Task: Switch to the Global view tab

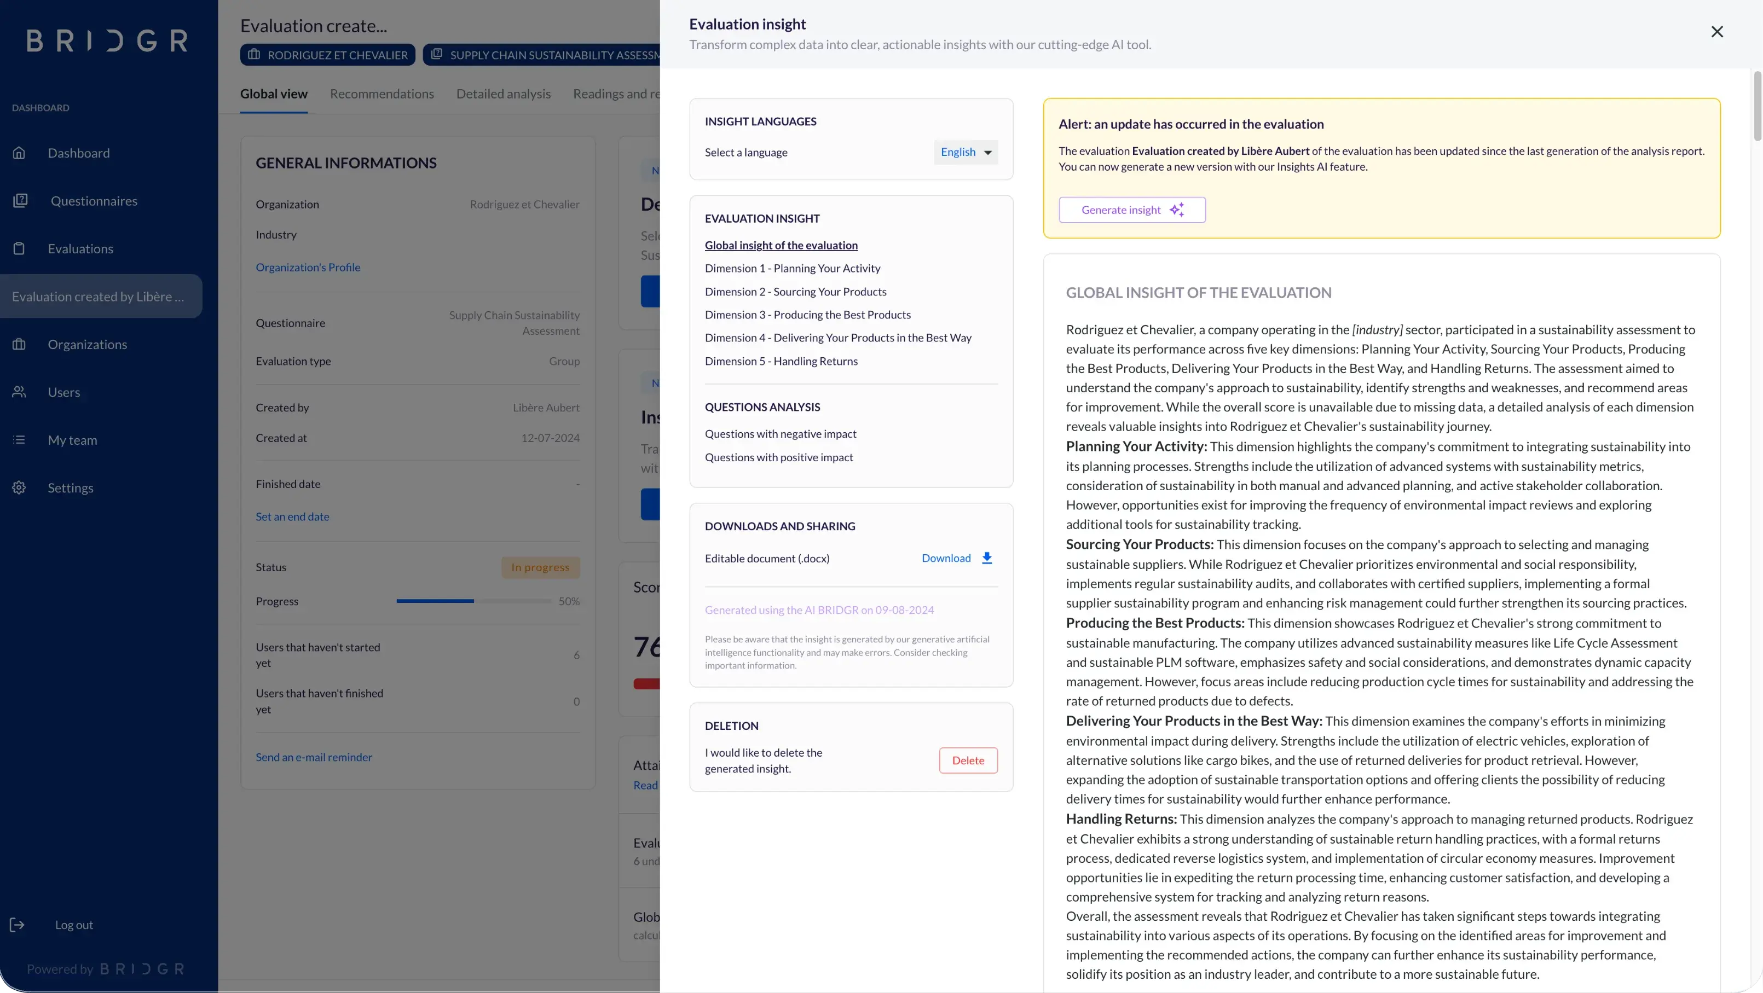Action: (x=274, y=94)
